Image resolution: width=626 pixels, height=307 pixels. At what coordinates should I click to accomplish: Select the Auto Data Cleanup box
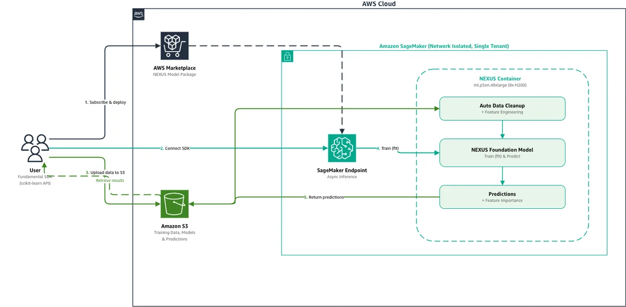pyautogui.click(x=502, y=108)
